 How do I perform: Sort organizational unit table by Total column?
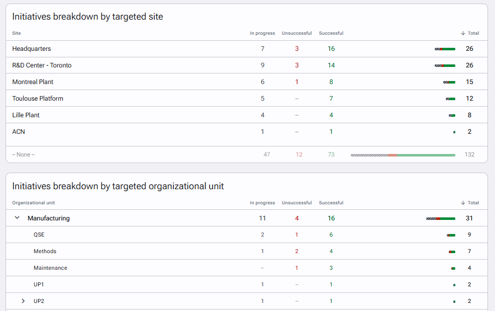470,203
